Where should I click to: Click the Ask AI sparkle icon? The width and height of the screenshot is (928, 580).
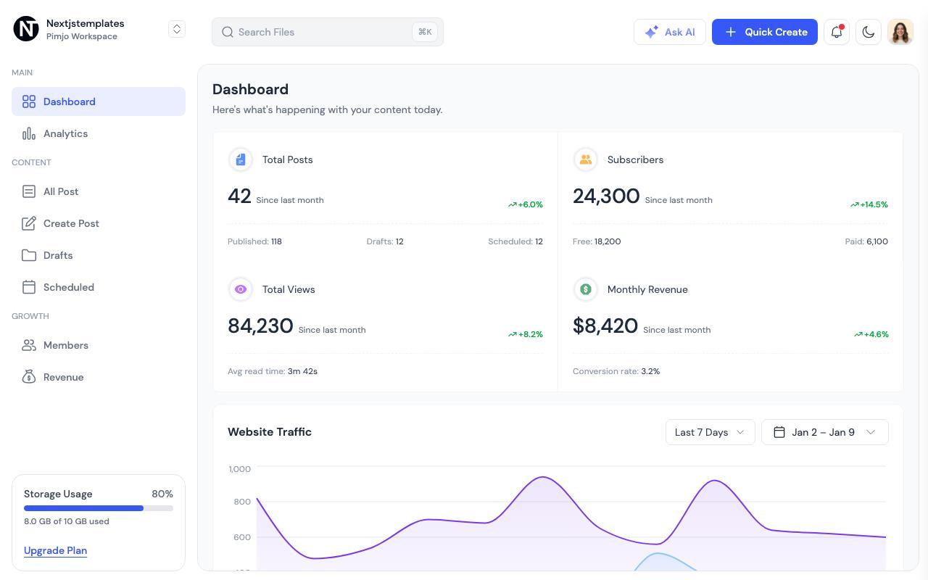pyautogui.click(x=652, y=32)
